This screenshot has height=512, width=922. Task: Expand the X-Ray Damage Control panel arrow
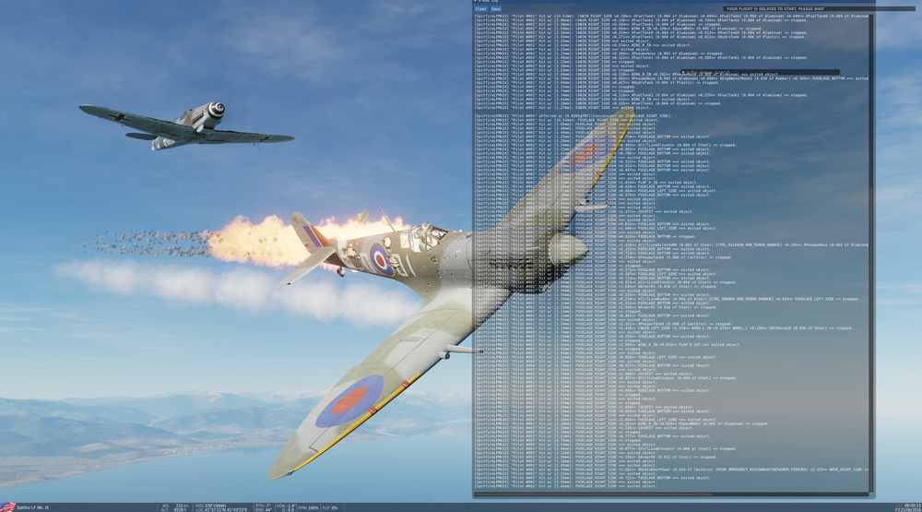(x=682, y=73)
